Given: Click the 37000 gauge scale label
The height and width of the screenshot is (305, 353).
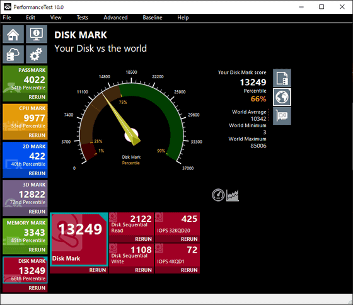Looking at the screenshot, I should 188,168.
